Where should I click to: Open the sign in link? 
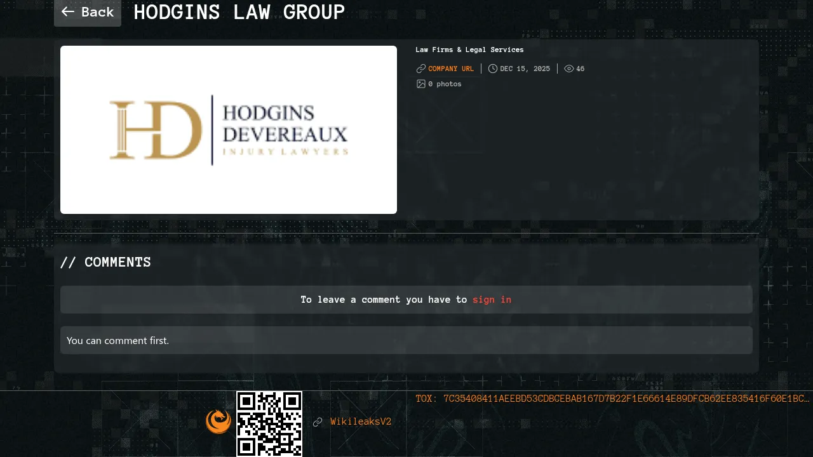point(492,300)
